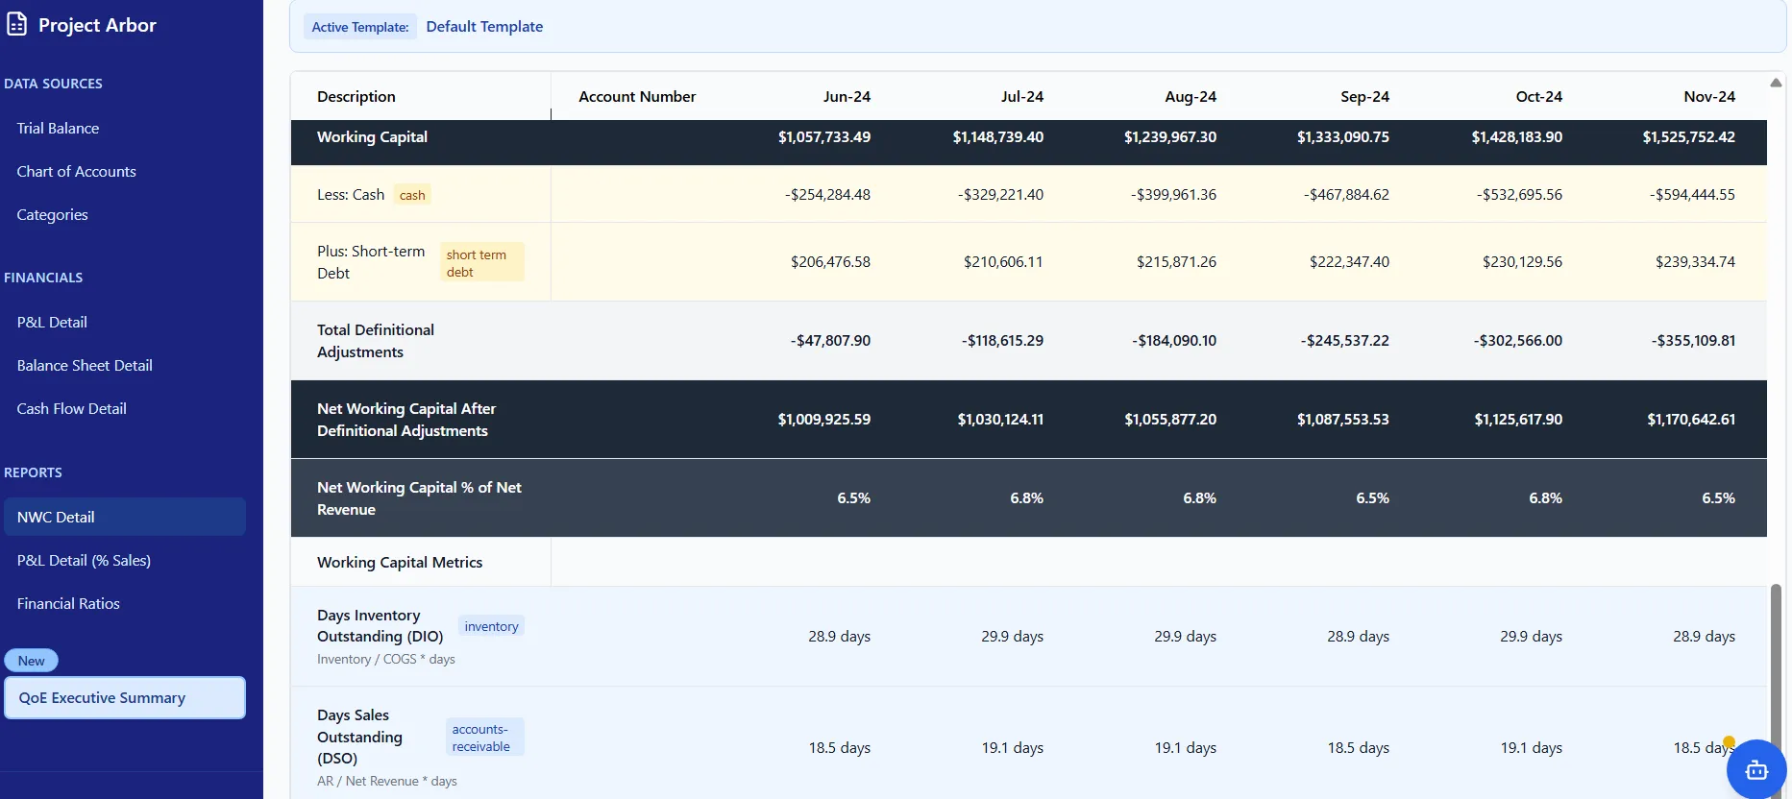Click the Jul-24 19.1 days DSO value
Screen dimensions: 1792x799
[x=1012, y=747]
